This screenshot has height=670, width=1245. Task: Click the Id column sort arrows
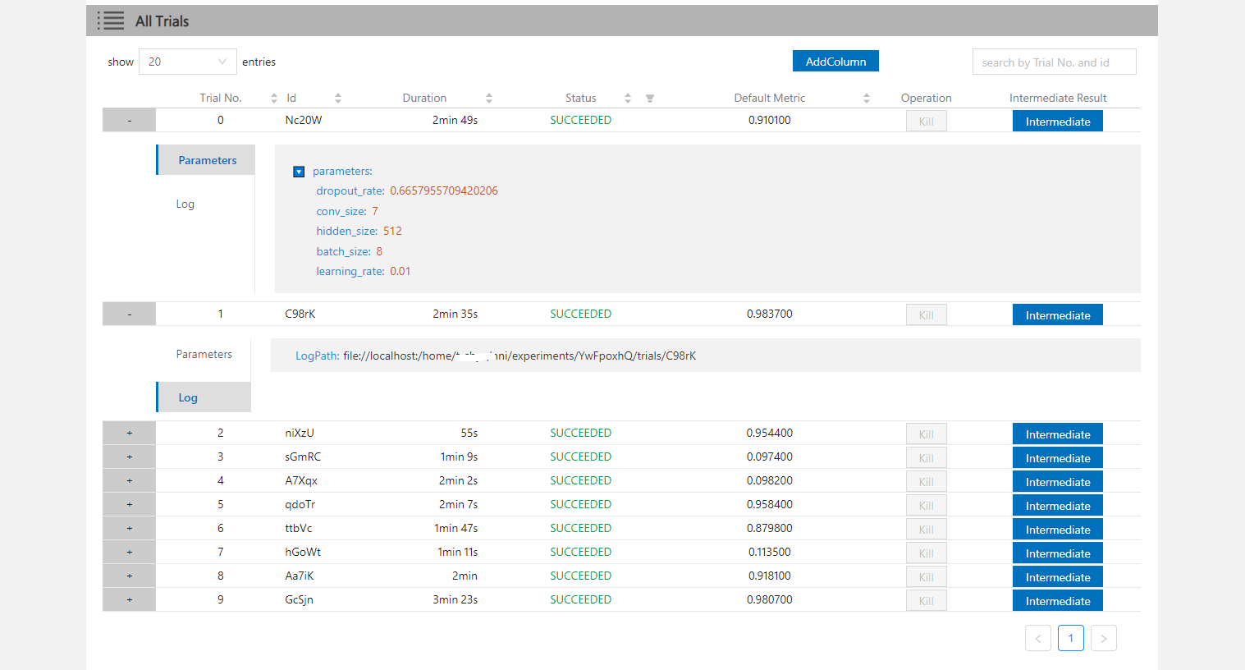(337, 99)
